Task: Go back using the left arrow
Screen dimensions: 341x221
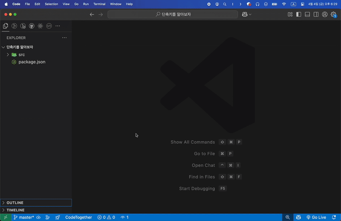Action: pos(92,14)
